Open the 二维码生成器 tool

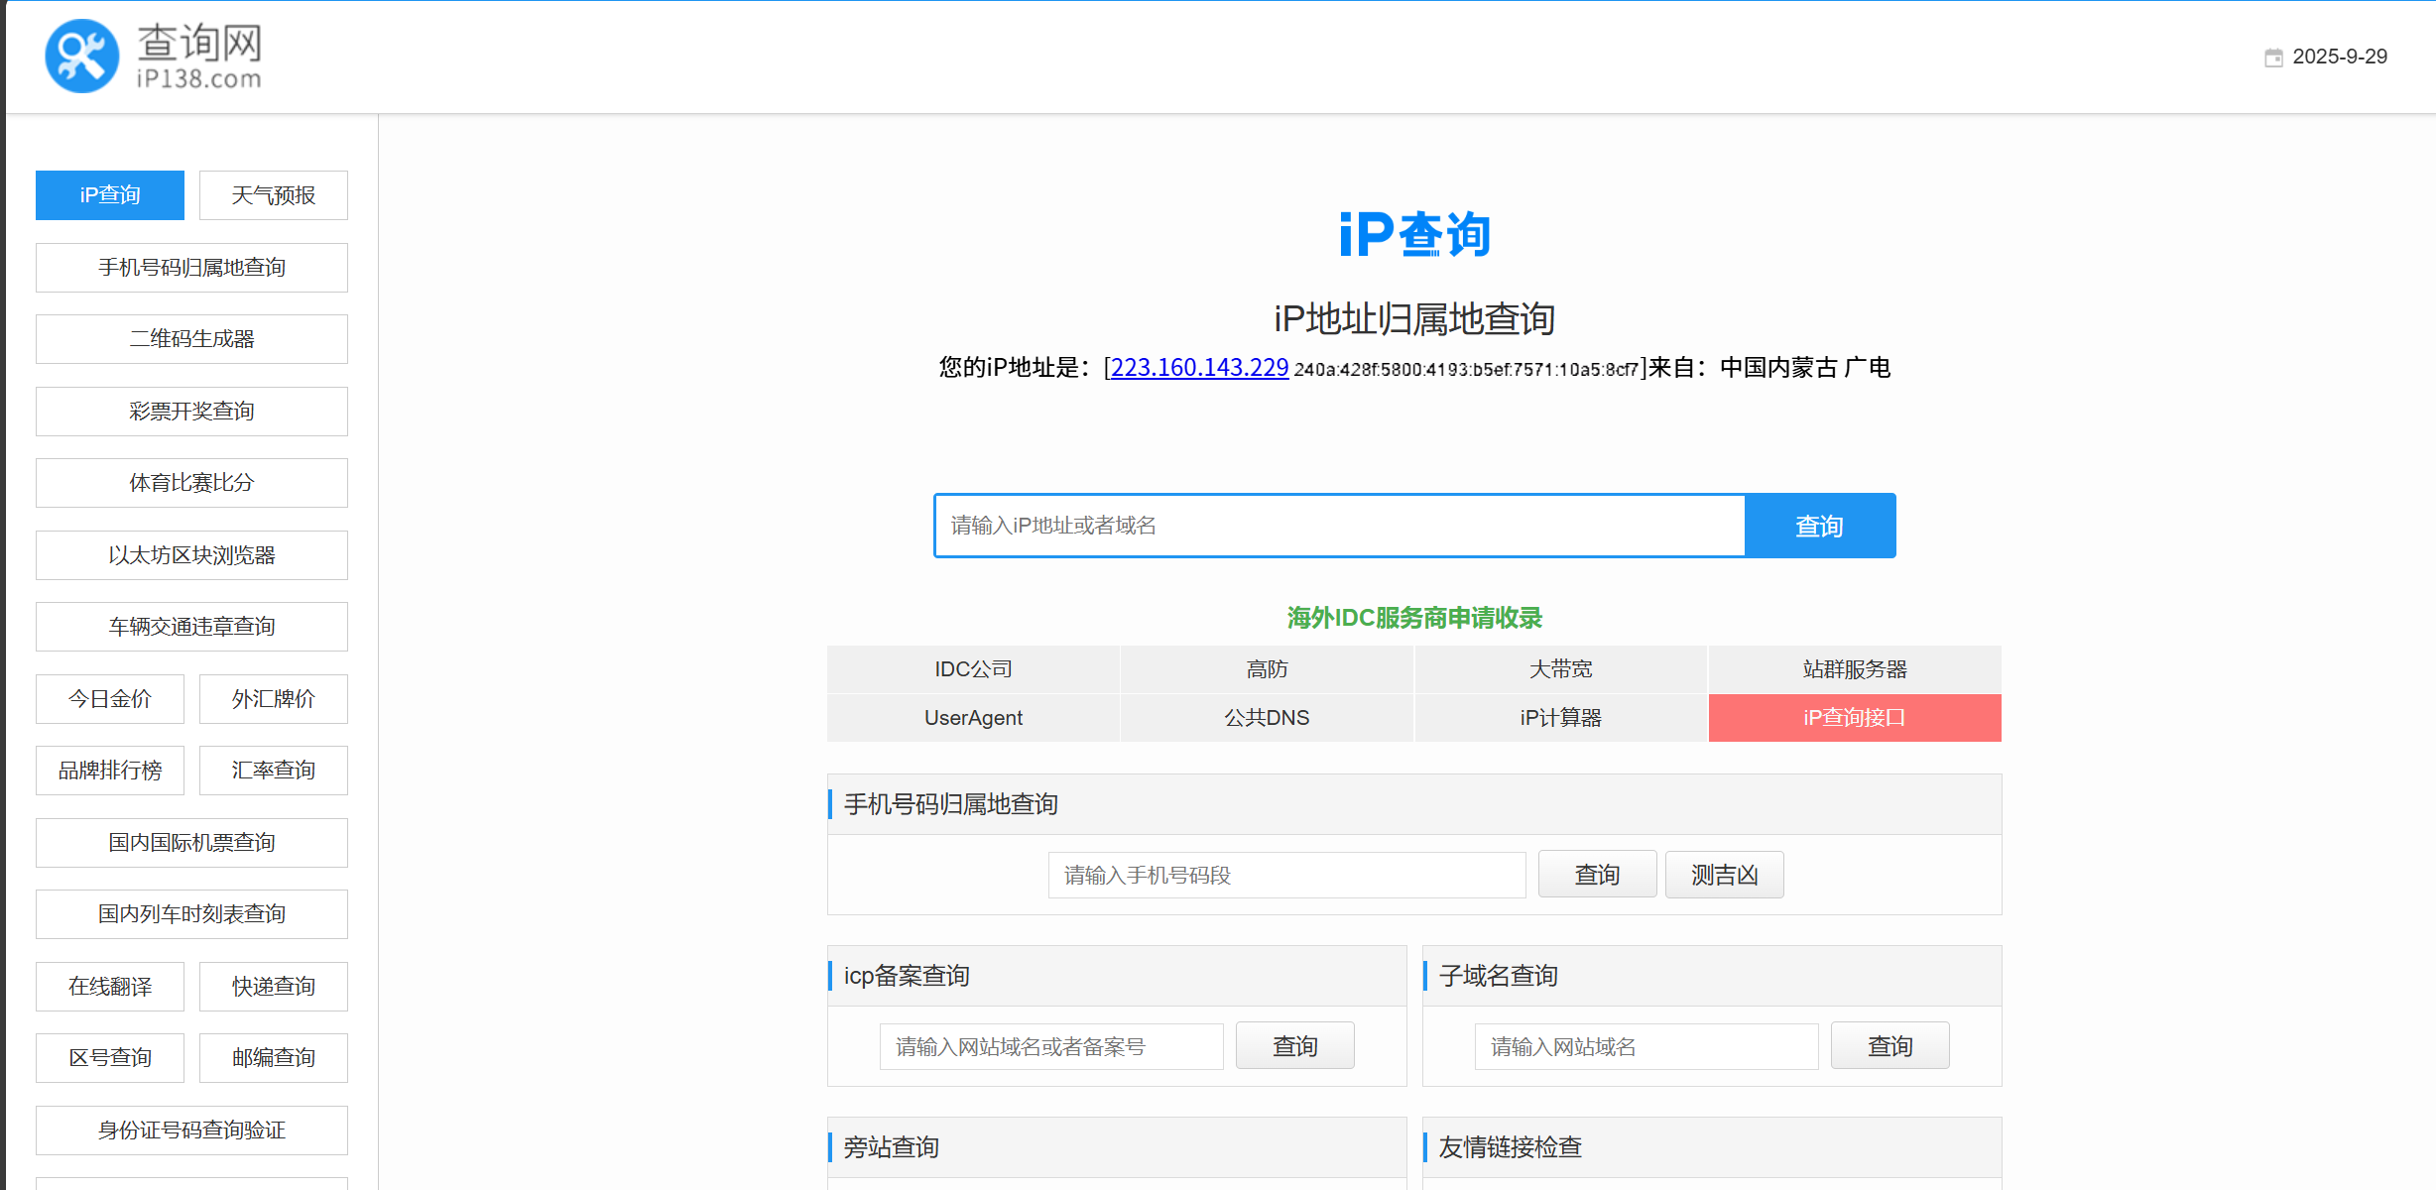pyautogui.click(x=191, y=338)
